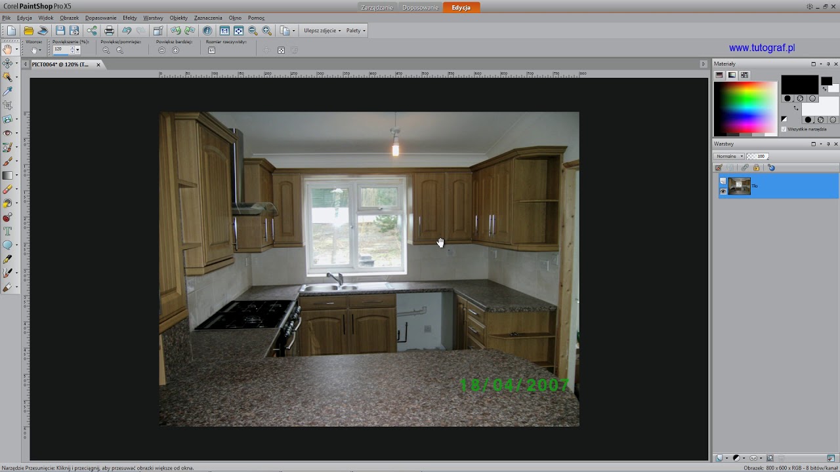Click the main toolbar zoom in magnifier
The width and height of the screenshot is (840, 472).
coord(266,31)
